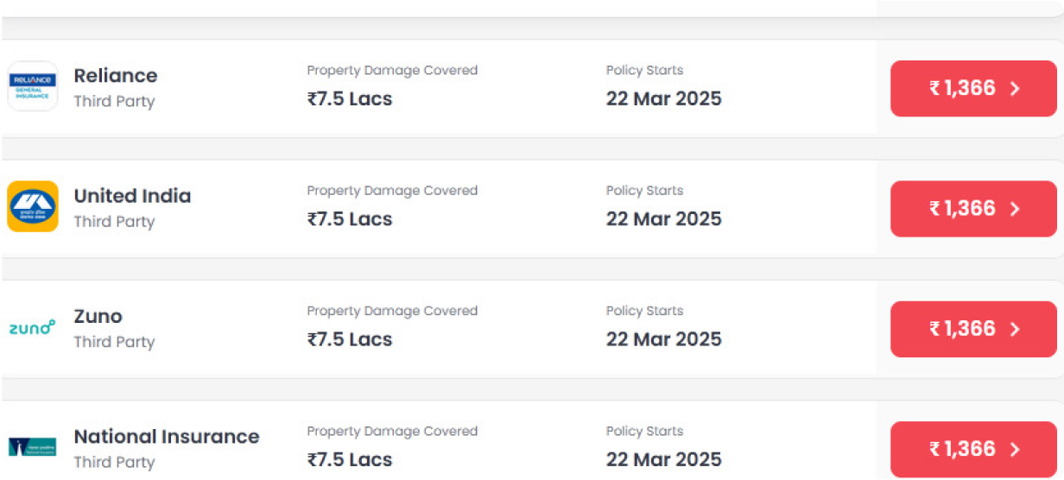Open the Zuno plan title
This screenshot has height=480, width=1064.
98,316
